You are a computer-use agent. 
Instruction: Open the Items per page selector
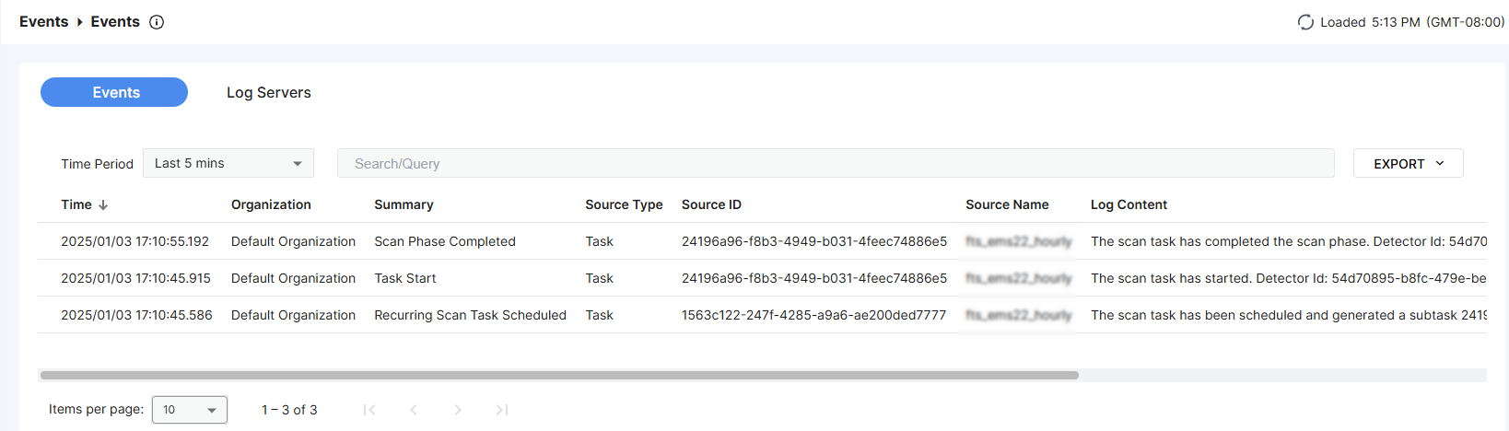point(190,410)
